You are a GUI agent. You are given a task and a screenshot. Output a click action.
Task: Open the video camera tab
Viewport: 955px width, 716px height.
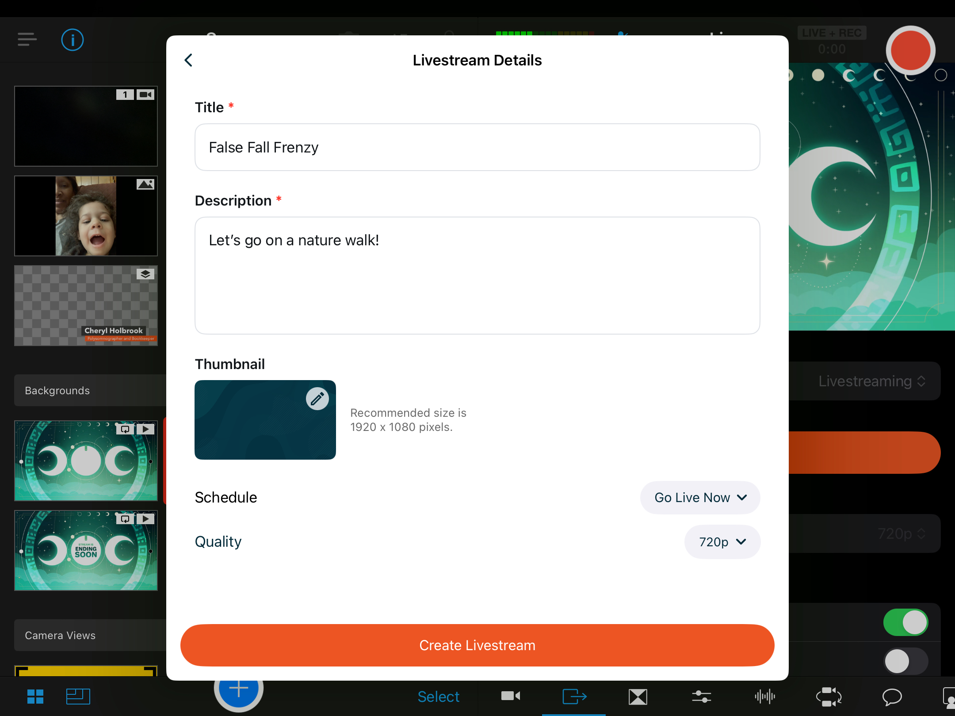pos(510,697)
